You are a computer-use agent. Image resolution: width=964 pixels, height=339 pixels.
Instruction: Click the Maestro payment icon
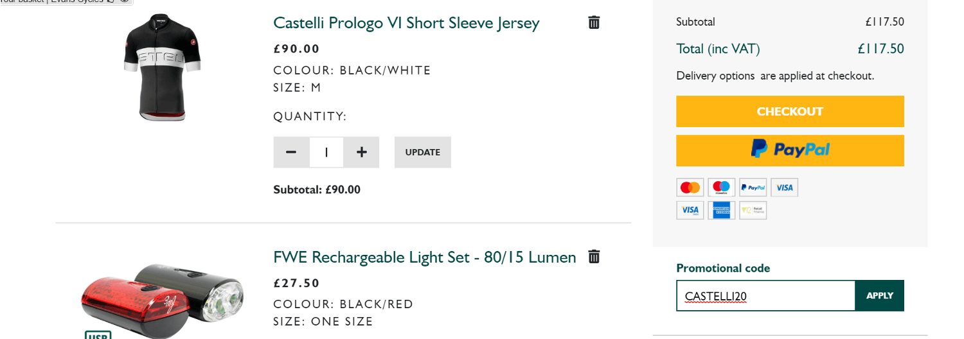pos(722,187)
